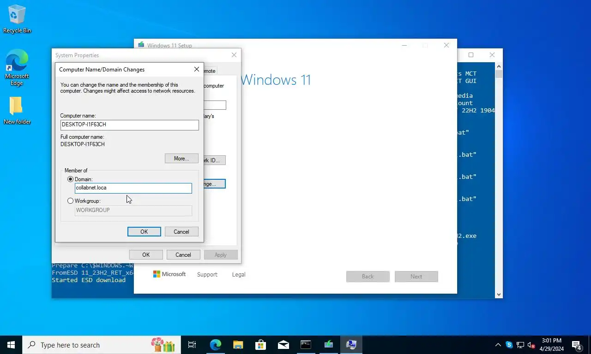Click the 'Started ESD download' console text
Image resolution: width=591 pixels, height=354 pixels.
click(x=89, y=280)
